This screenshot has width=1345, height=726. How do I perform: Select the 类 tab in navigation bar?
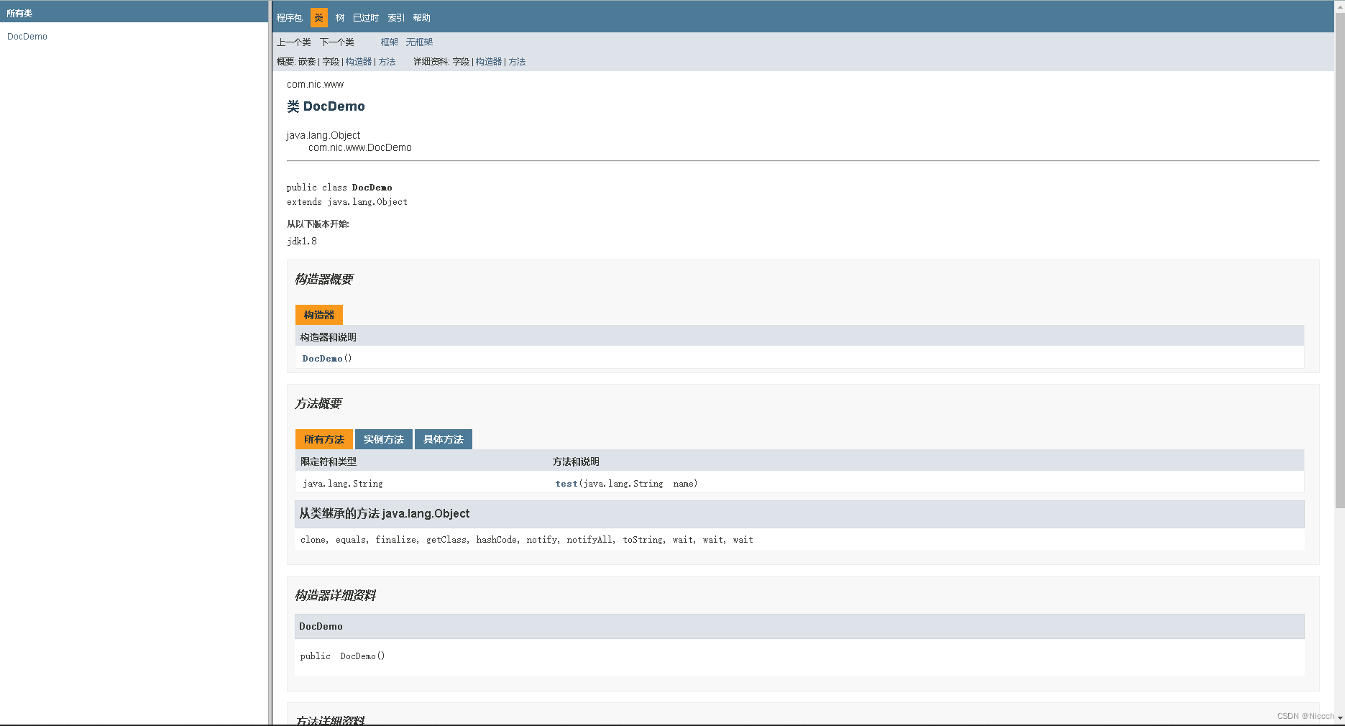click(x=318, y=17)
